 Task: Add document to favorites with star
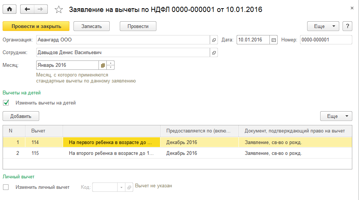tap(59, 10)
